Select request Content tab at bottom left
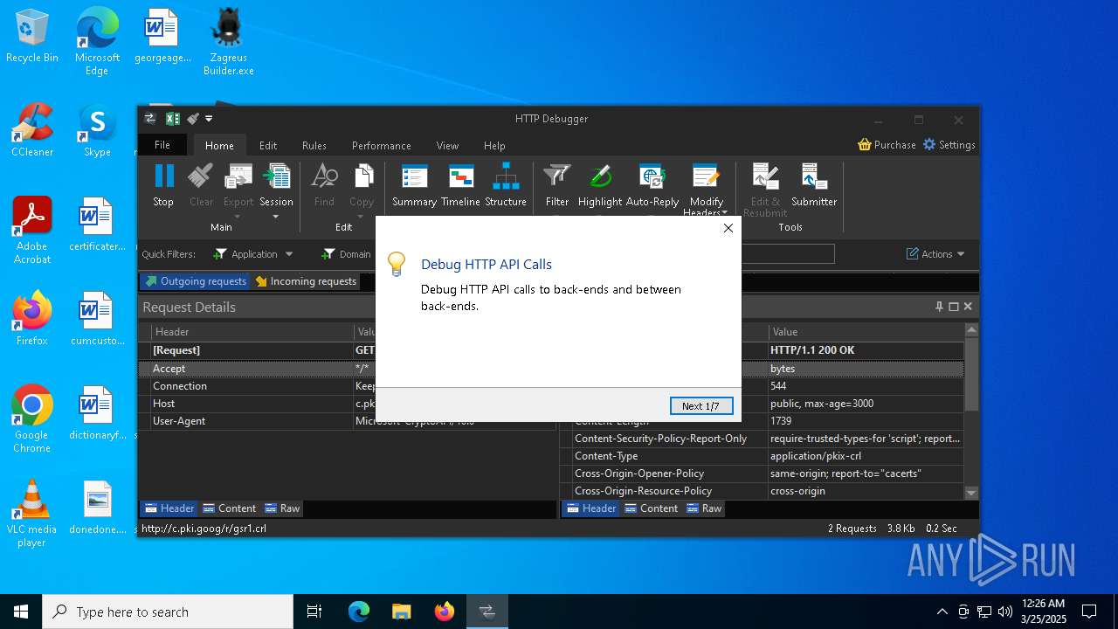1118x629 pixels. click(x=229, y=508)
